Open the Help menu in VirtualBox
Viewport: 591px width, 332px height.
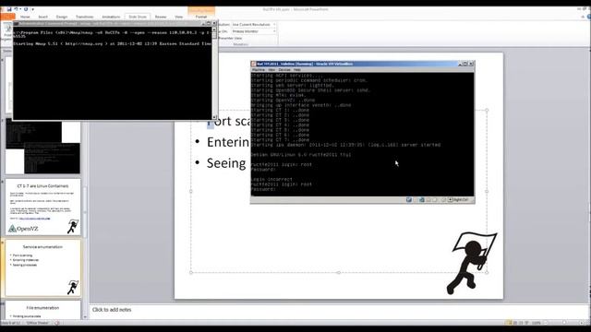click(297, 70)
